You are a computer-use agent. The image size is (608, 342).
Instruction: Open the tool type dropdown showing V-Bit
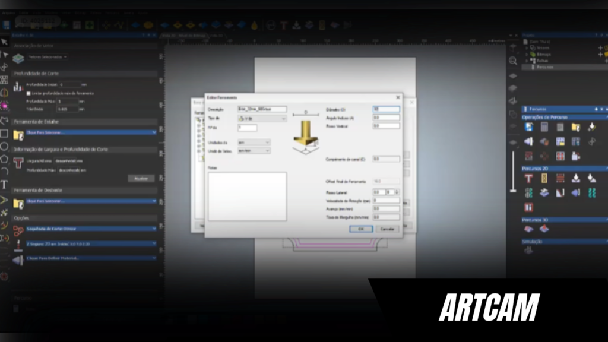262,119
